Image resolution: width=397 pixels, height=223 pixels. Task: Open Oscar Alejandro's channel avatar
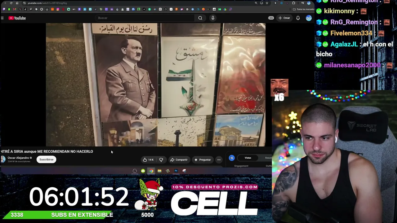point(3,159)
